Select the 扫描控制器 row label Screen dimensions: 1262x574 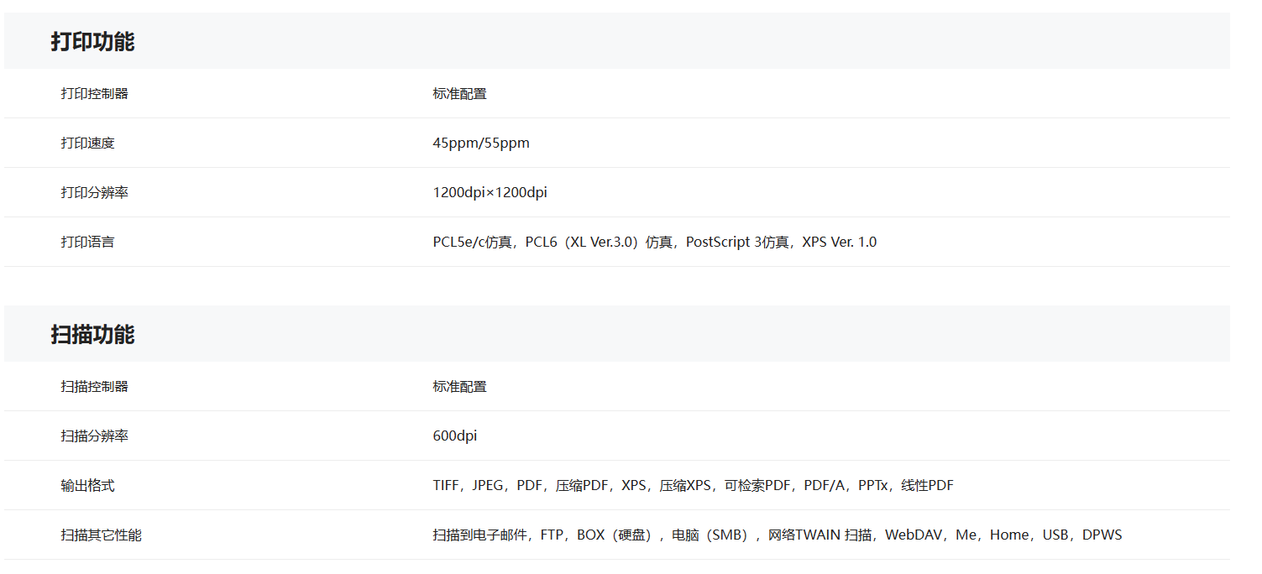coord(94,387)
